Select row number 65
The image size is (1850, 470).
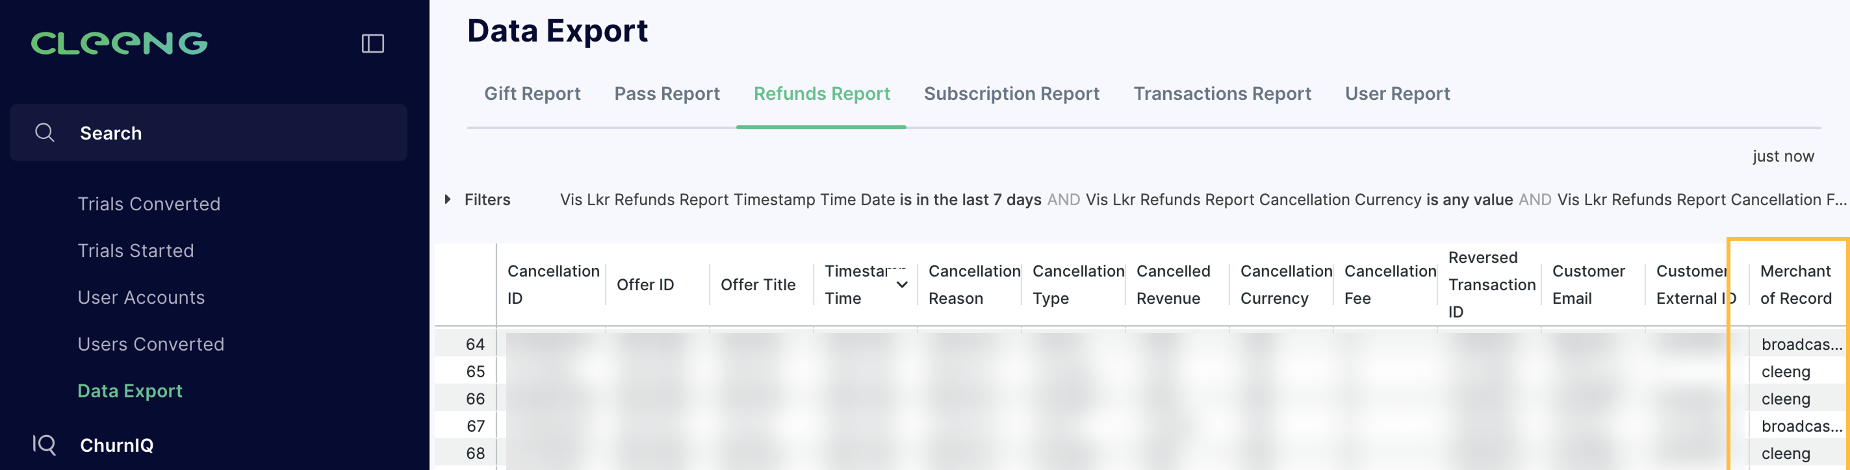coord(475,371)
